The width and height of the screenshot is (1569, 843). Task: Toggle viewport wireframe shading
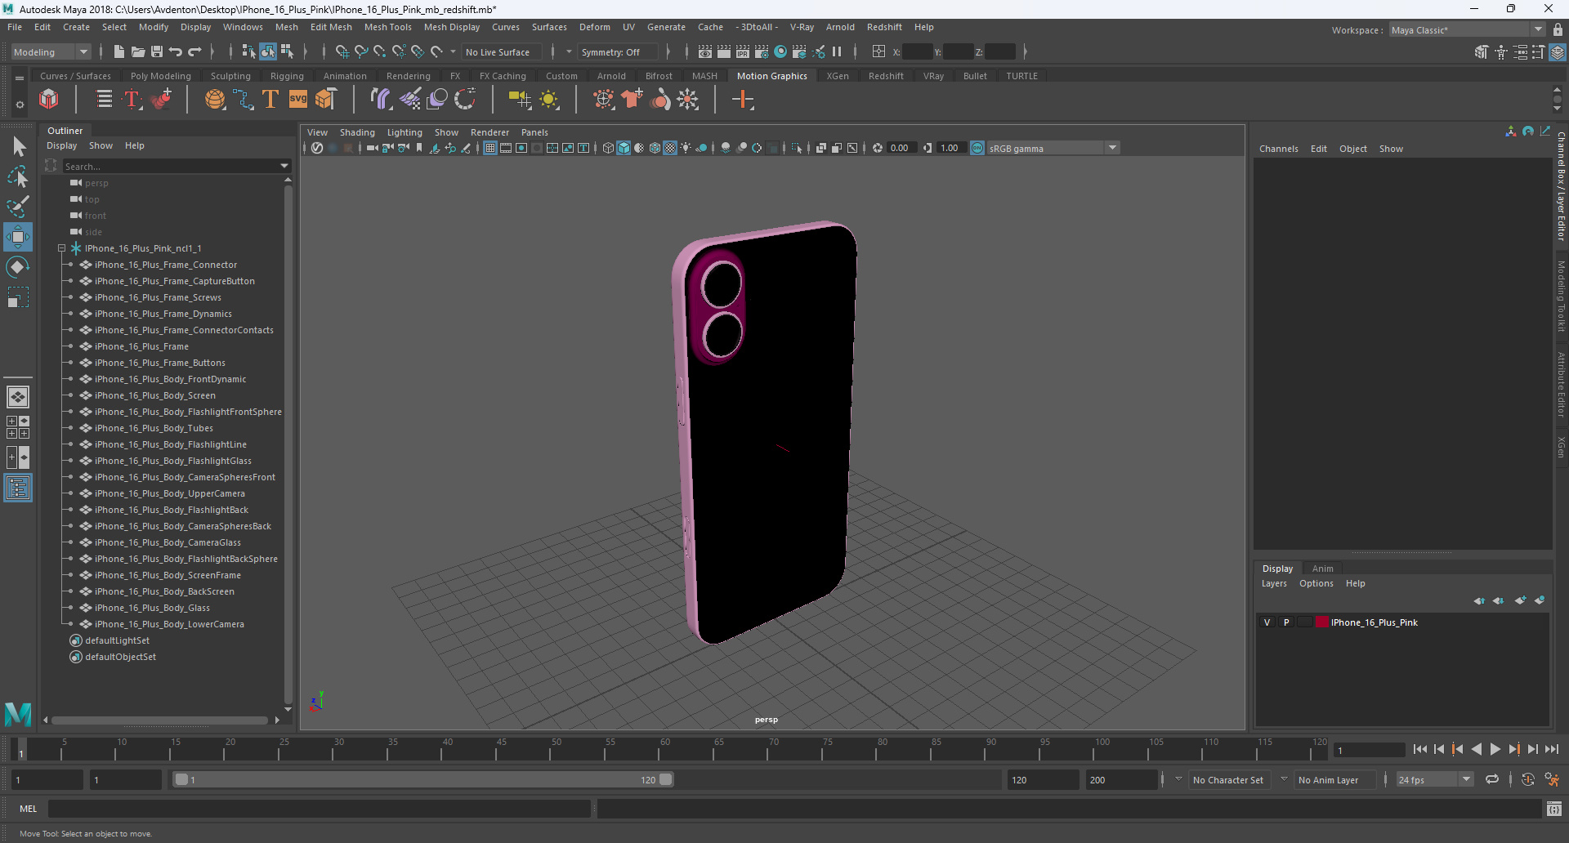[608, 148]
